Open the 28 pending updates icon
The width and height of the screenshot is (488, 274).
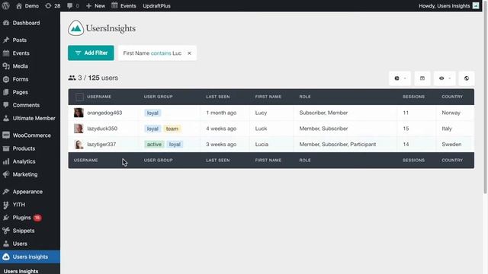[x=48, y=6]
